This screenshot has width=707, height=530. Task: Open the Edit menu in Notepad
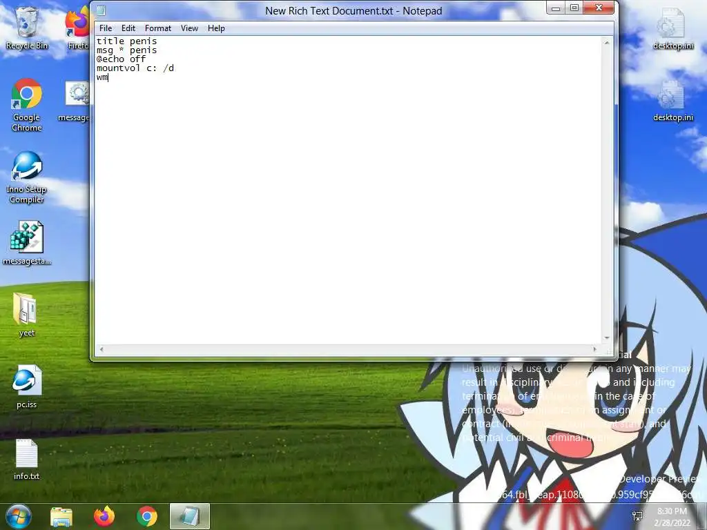tap(128, 28)
